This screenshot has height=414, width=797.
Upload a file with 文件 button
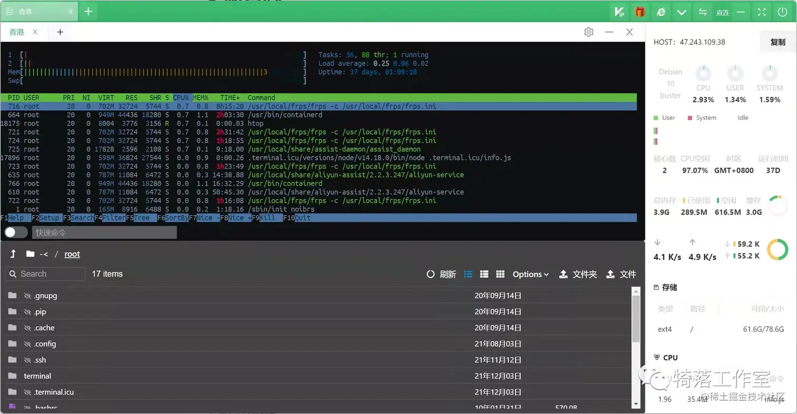coord(621,274)
